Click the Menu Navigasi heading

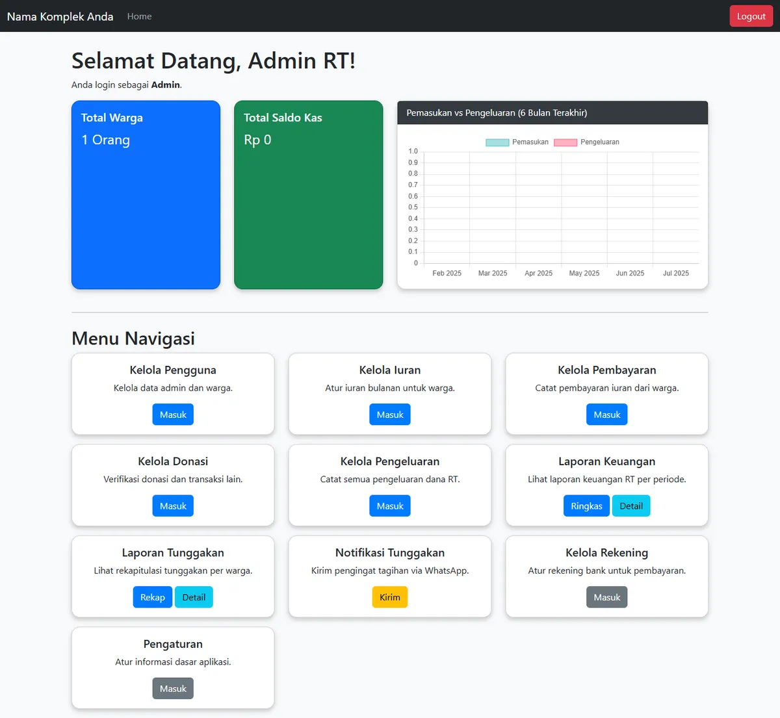tap(133, 339)
